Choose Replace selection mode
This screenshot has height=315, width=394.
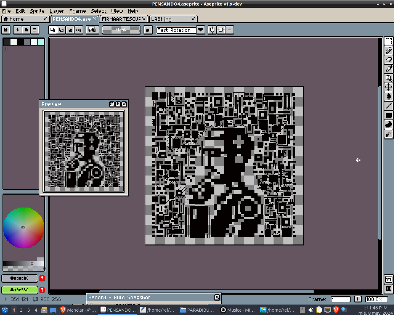[53, 30]
